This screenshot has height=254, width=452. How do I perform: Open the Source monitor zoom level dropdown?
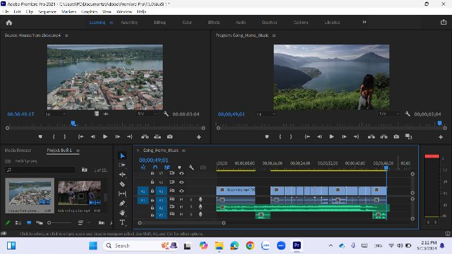(x=56, y=114)
